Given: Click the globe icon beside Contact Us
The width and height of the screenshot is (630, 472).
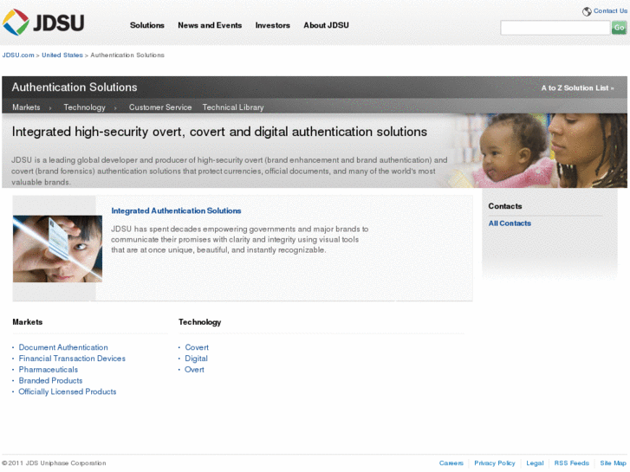Looking at the screenshot, I should (x=587, y=11).
